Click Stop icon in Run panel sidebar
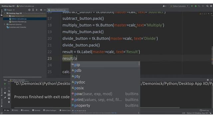Screen dimensions: 213x120 5,88
